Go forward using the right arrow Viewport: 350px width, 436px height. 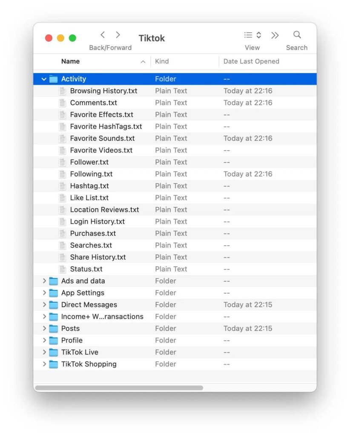pos(118,35)
